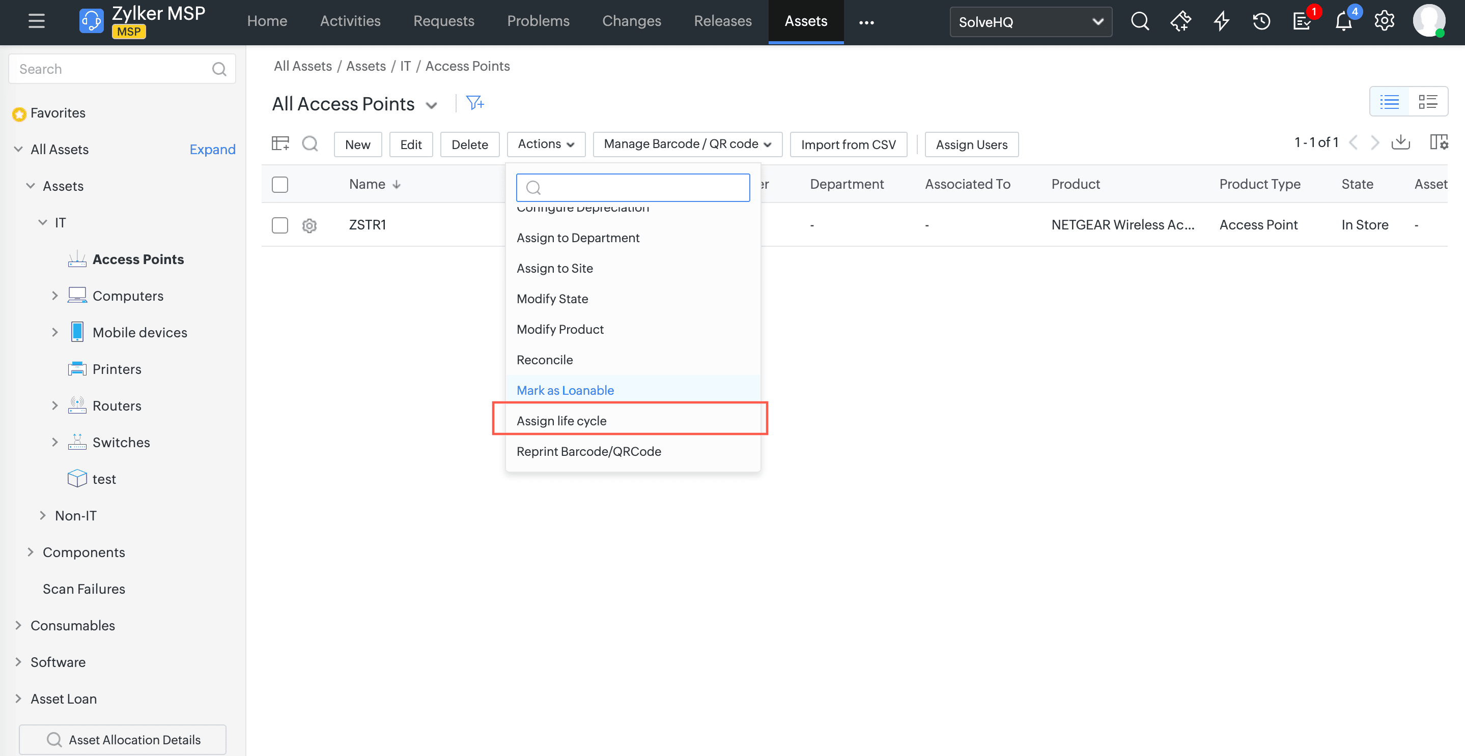Viewport: 1465px width, 756px height.
Task: Open the SolveHQ account dropdown
Action: pyautogui.click(x=1030, y=21)
